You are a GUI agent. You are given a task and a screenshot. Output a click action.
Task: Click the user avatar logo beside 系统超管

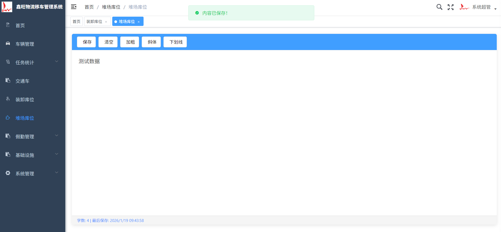pyautogui.click(x=464, y=7)
